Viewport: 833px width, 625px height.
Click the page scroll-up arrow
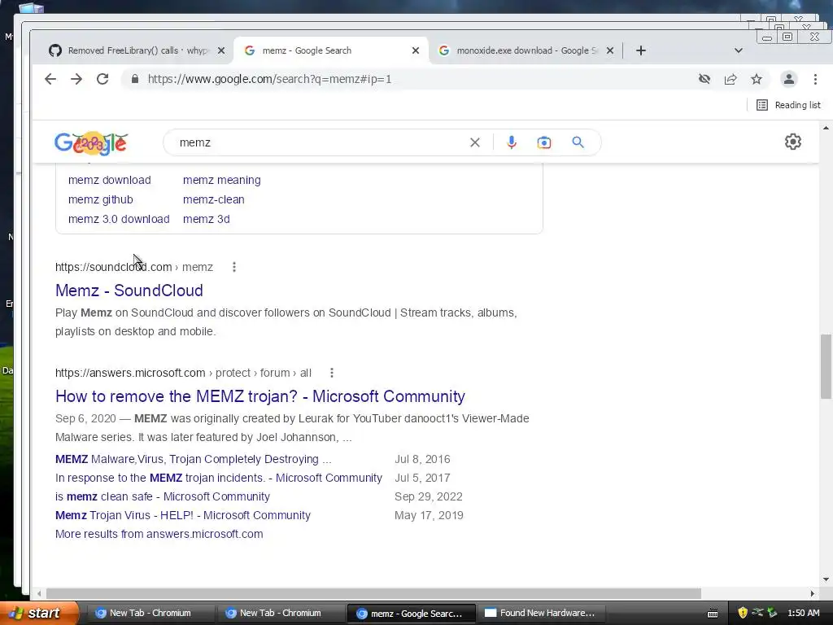[826, 128]
